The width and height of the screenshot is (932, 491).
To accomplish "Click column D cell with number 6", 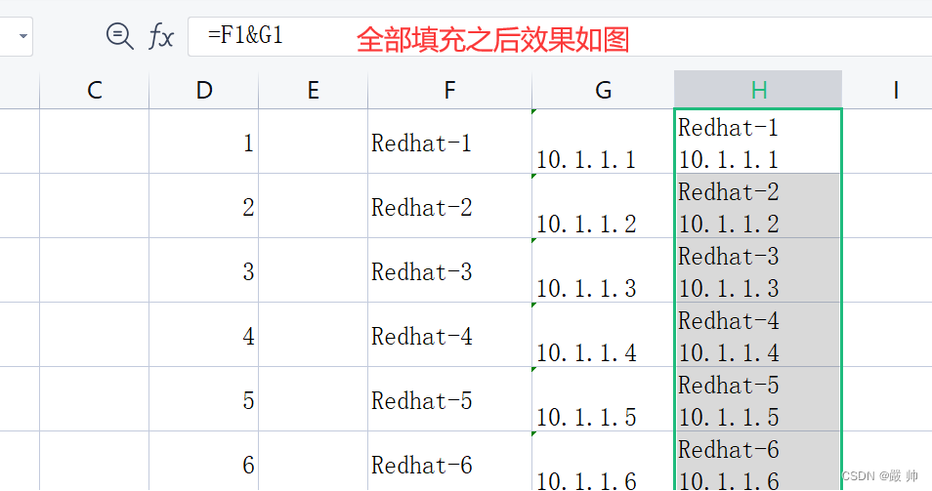I will pos(204,462).
